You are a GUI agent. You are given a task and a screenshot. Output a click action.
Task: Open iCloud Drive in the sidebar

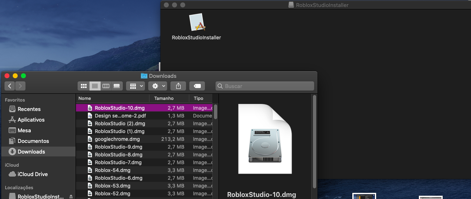pyautogui.click(x=32, y=174)
